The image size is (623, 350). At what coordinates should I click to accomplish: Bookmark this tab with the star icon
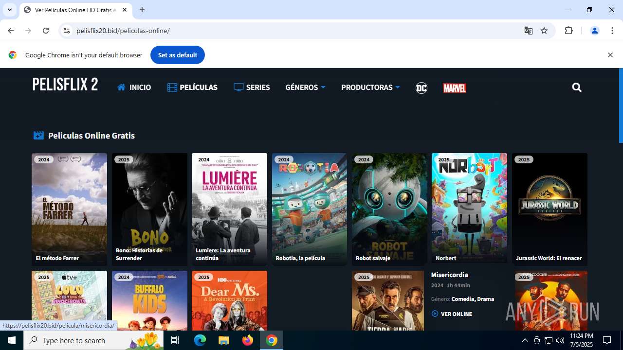[544, 31]
